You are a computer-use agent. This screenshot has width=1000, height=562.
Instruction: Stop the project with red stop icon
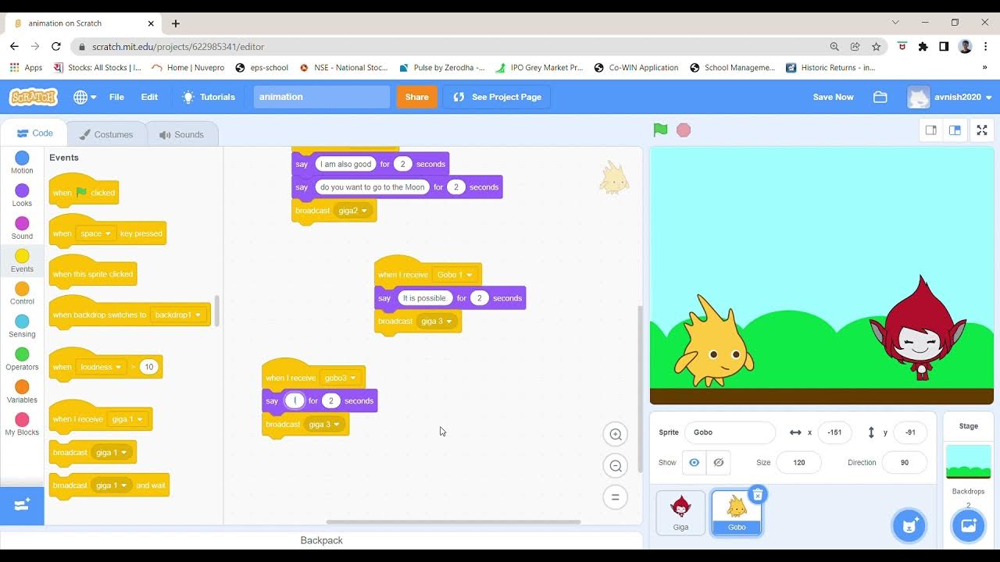684,130
